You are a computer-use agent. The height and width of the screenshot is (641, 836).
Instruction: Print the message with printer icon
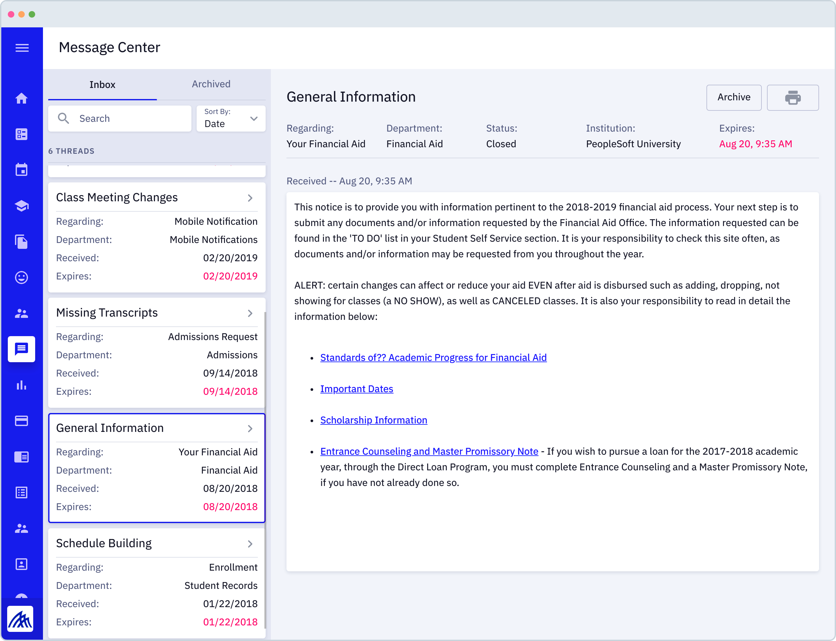793,98
